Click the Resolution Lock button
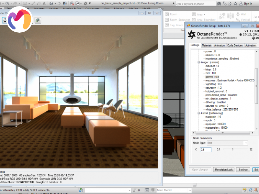The height and width of the screenshot is (194, 259). [224, 170]
